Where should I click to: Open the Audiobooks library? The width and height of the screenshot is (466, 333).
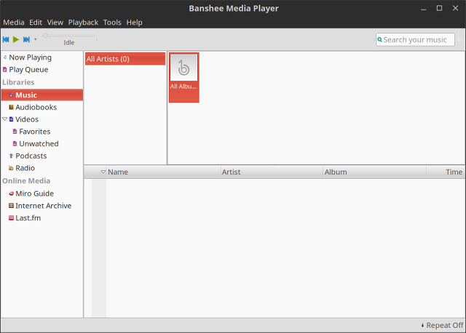click(x=36, y=107)
